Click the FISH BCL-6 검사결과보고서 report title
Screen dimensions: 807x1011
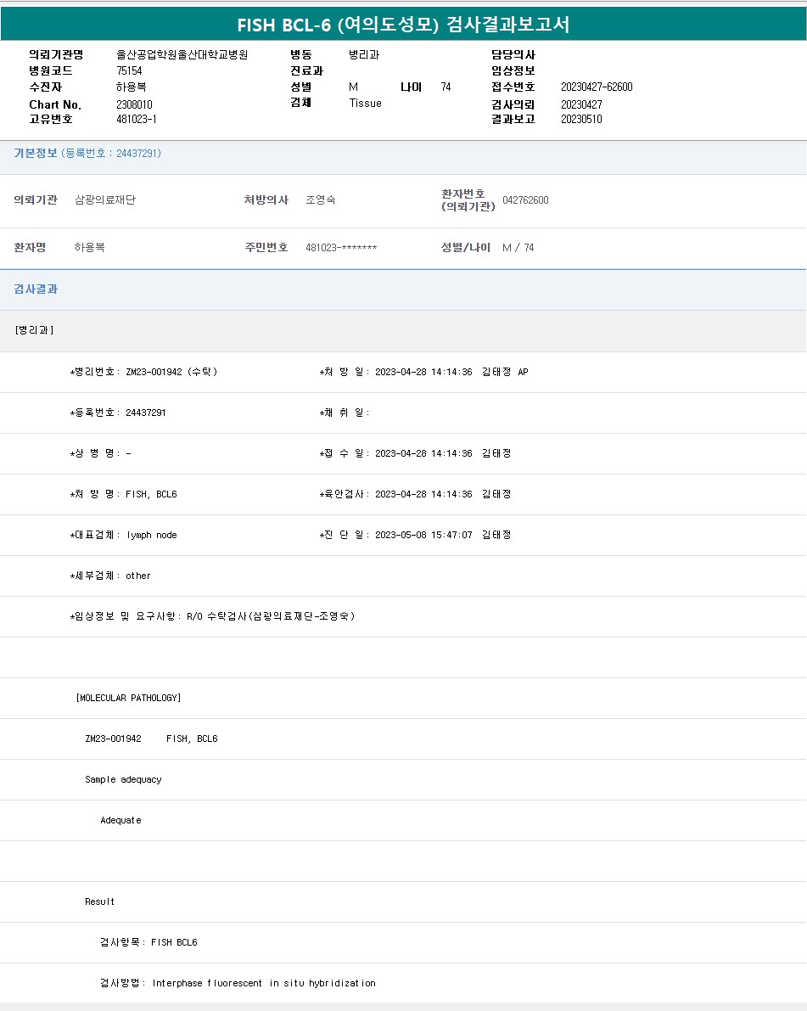[x=403, y=25]
